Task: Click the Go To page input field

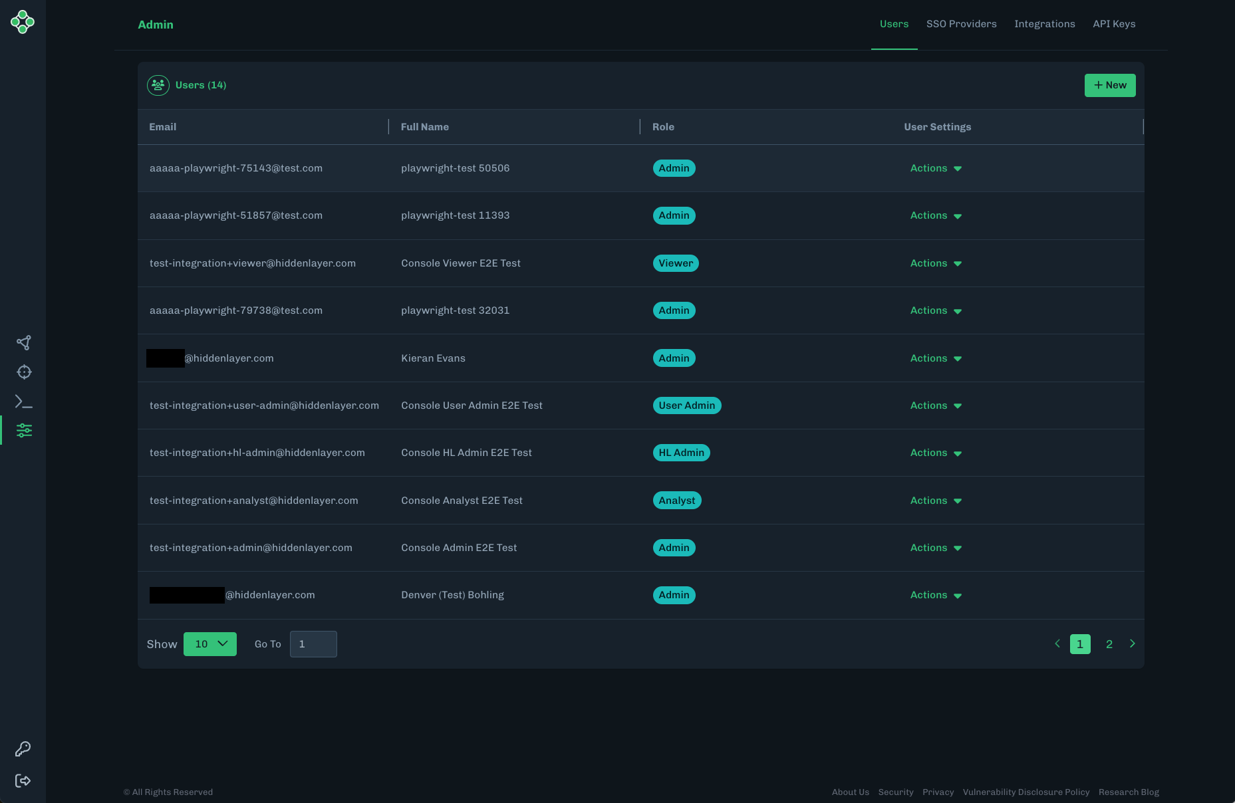Action: coord(313,644)
